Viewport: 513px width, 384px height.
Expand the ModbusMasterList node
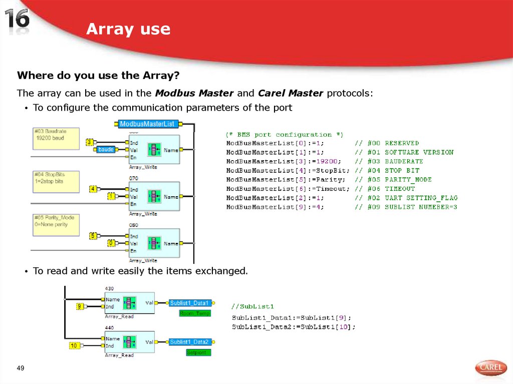[148, 123]
